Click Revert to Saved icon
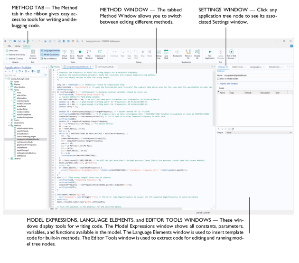 point(33,52)
